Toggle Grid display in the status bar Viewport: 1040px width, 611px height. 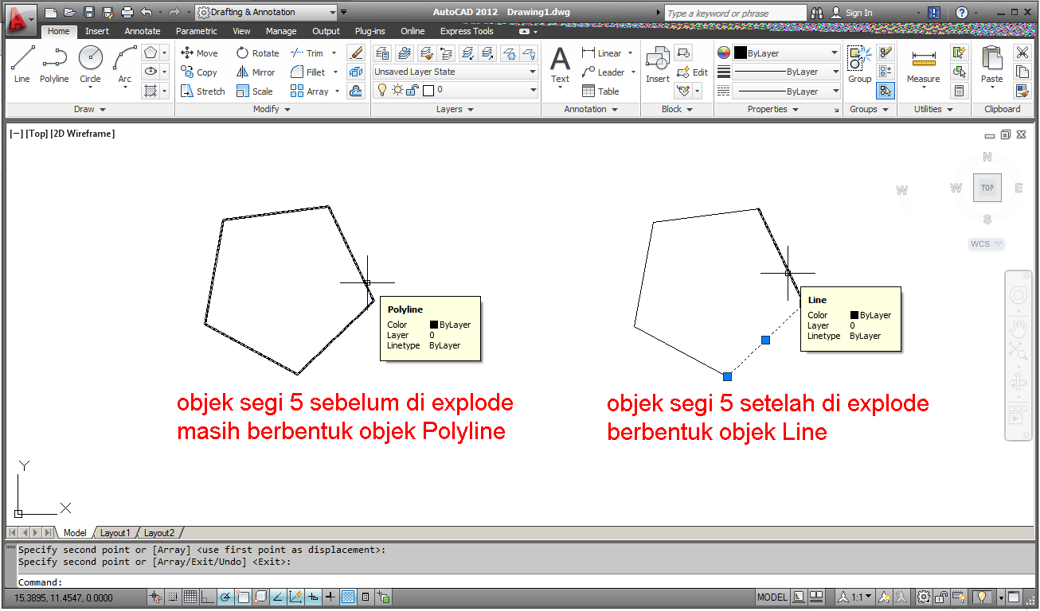click(x=190, y=597)
